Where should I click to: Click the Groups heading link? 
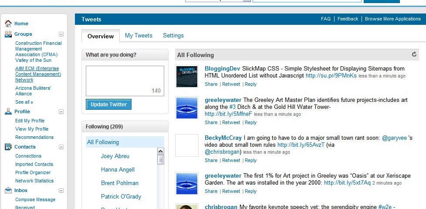[x=23, y=34]
